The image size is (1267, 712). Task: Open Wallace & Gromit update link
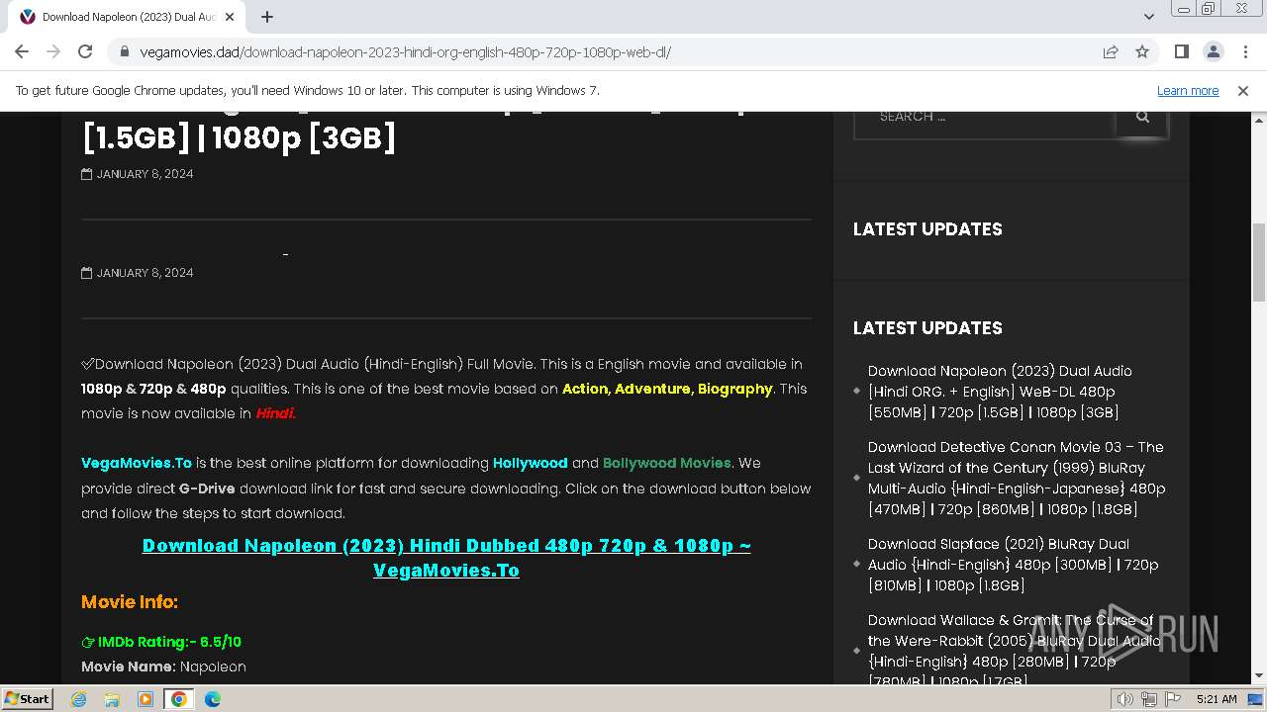click(1014, 650)
